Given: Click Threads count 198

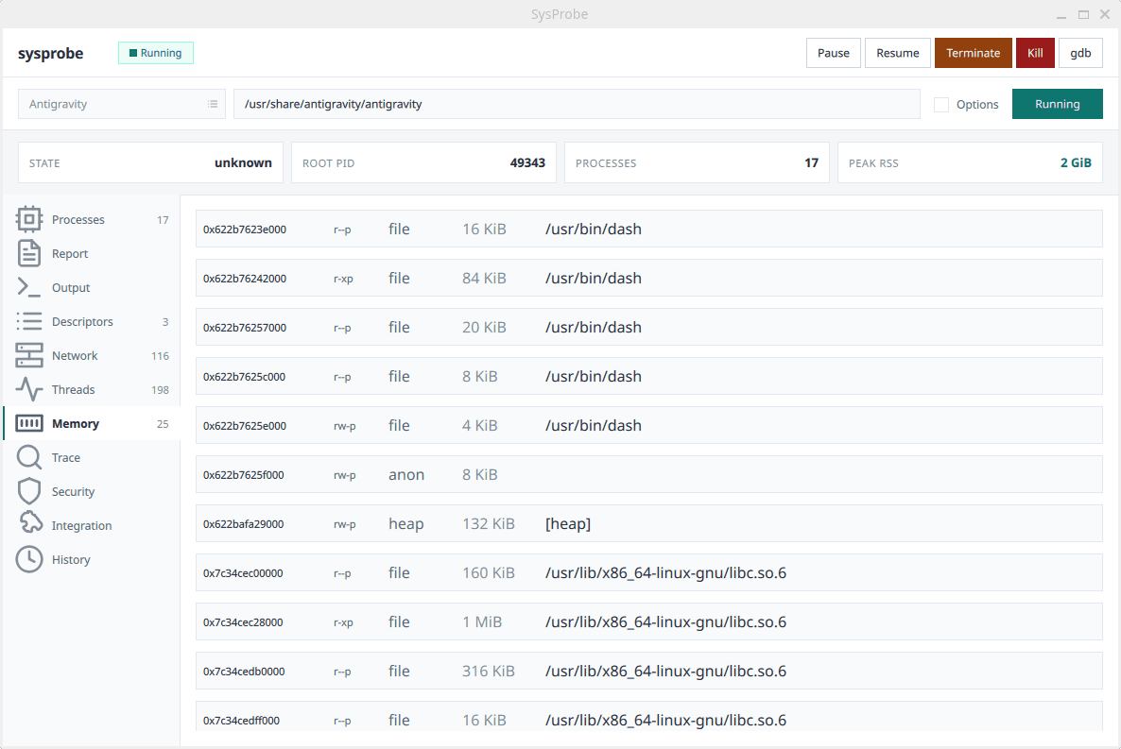Looking at the screenshot, I should (x=160, y=390).
